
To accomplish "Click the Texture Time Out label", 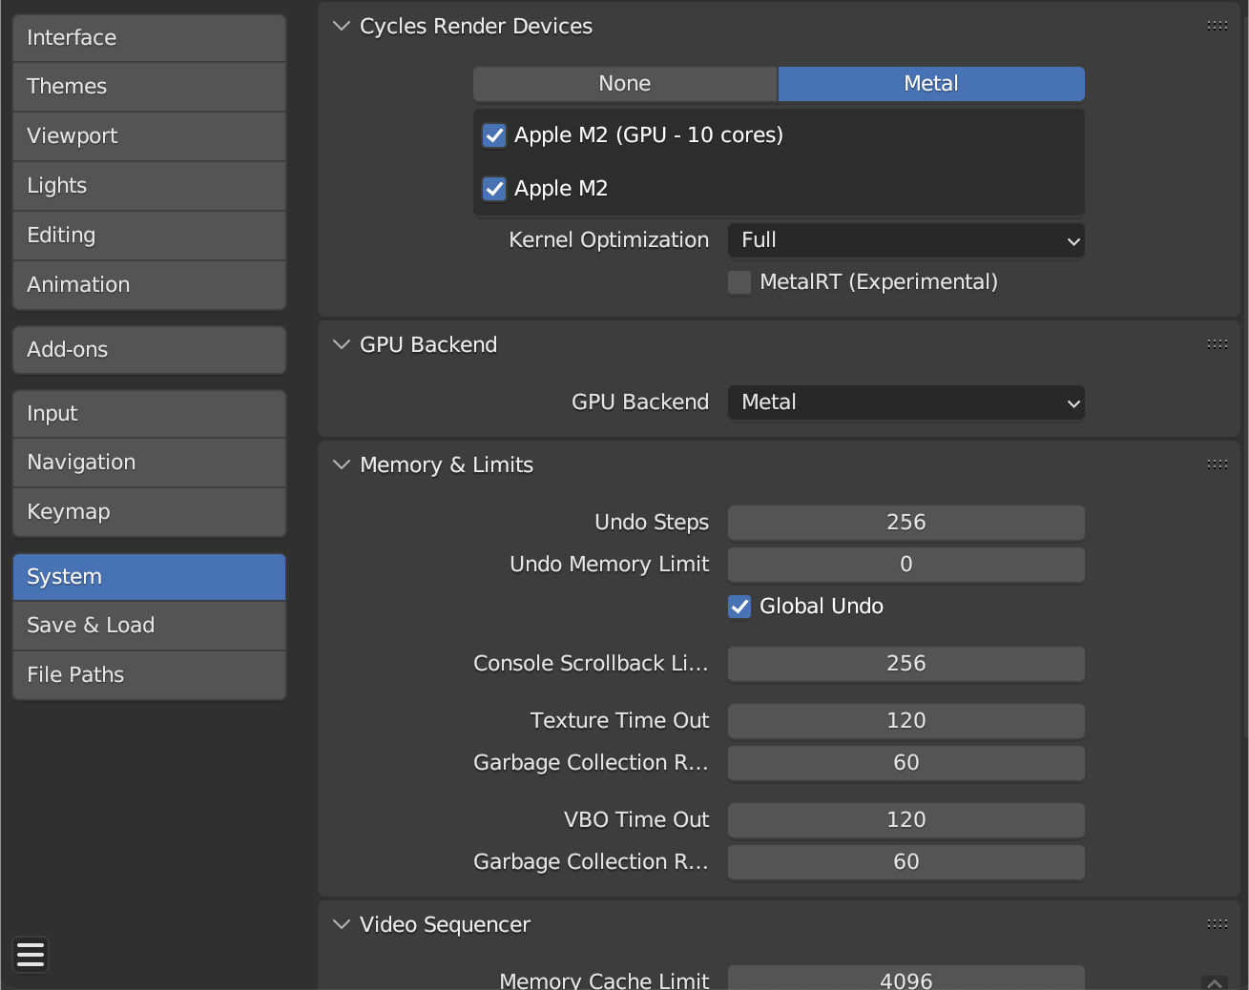I will point(620,721).
